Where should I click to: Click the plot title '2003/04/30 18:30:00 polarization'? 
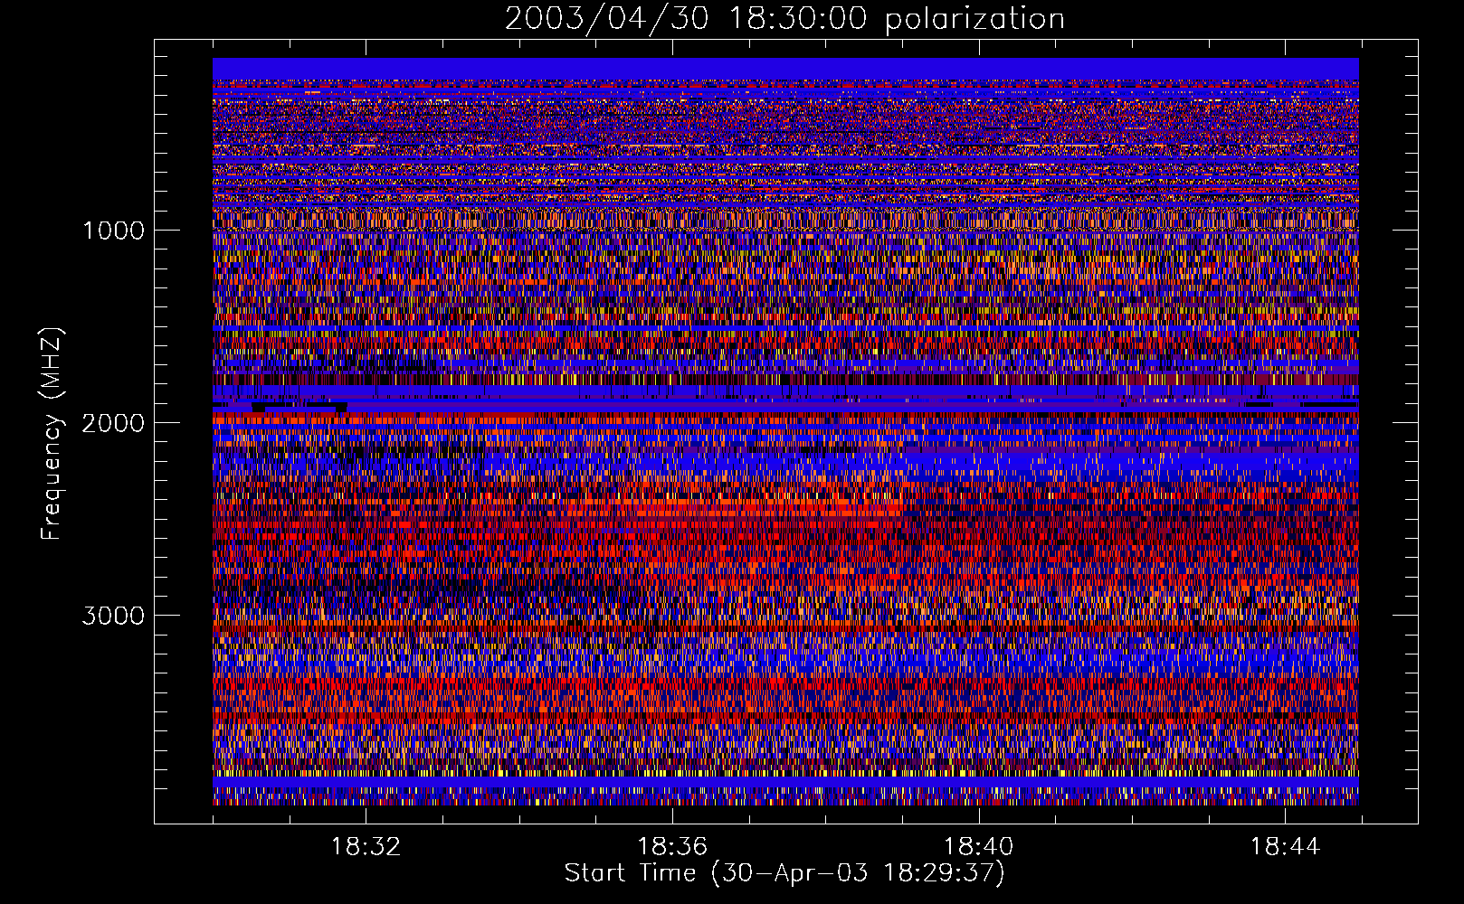[784, 19]
